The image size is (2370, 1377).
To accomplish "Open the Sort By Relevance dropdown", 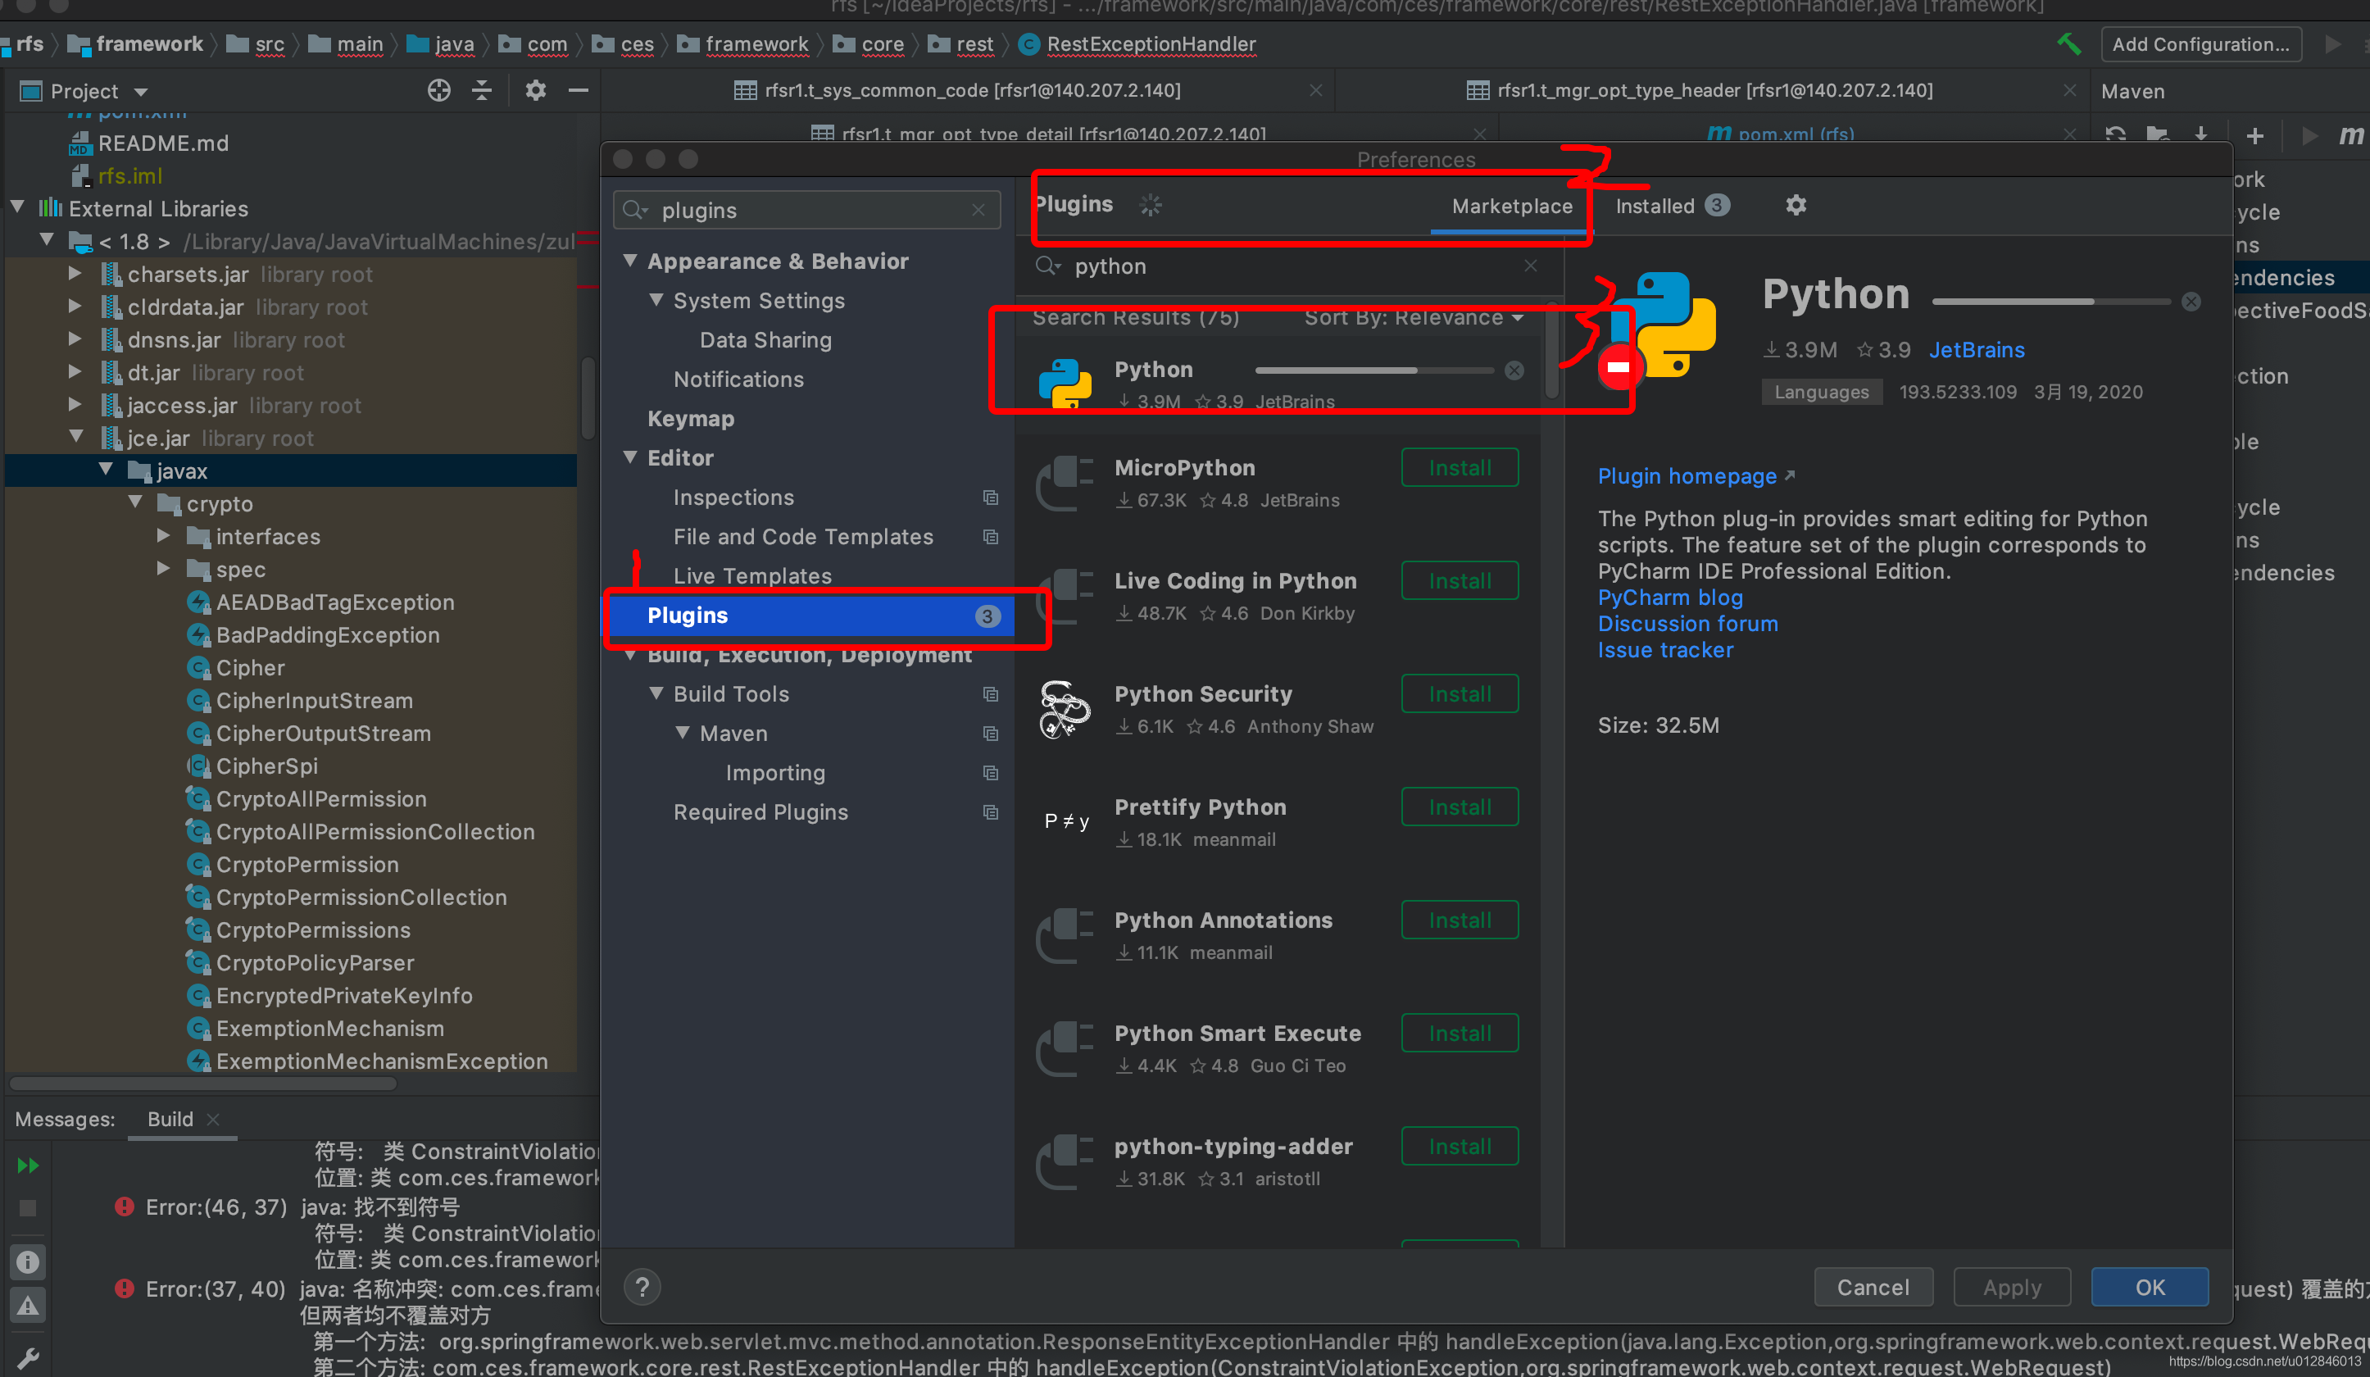I will click(1414, 318).
